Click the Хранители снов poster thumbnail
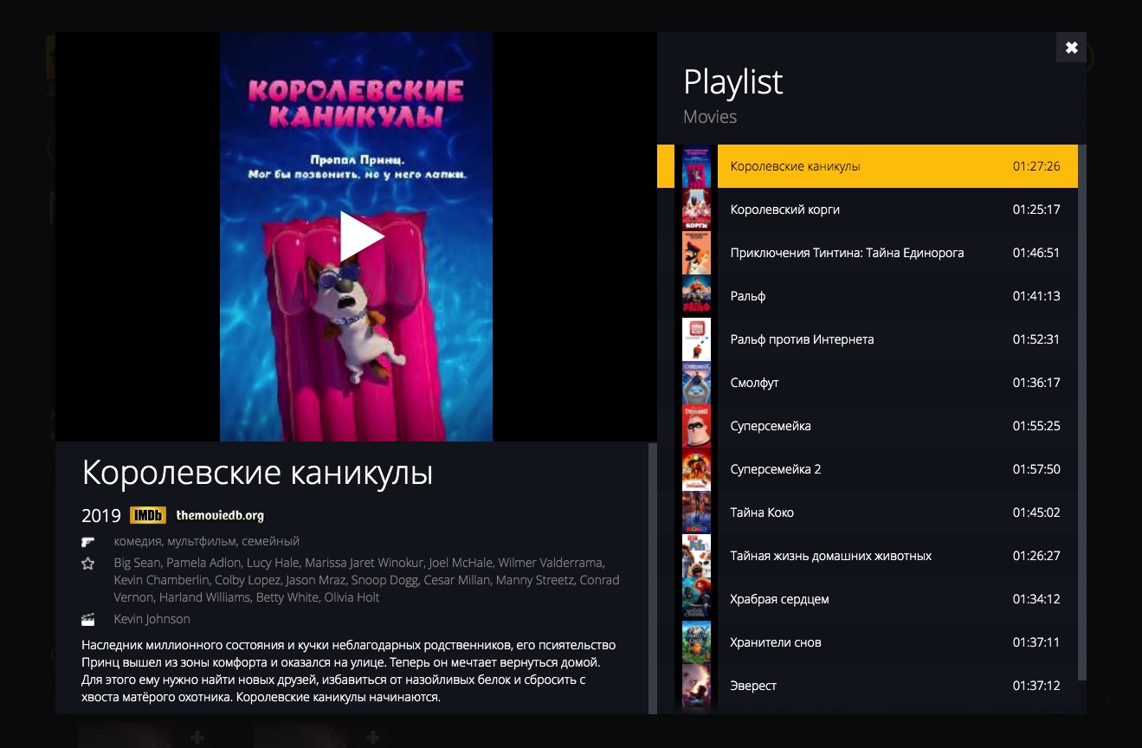Image resolution: width=1142 pixels, height=748 pixels. 696,642
